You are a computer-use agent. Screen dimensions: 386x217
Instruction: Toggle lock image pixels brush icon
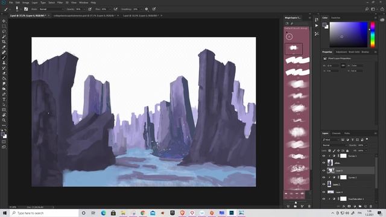[x=334, y=151]
